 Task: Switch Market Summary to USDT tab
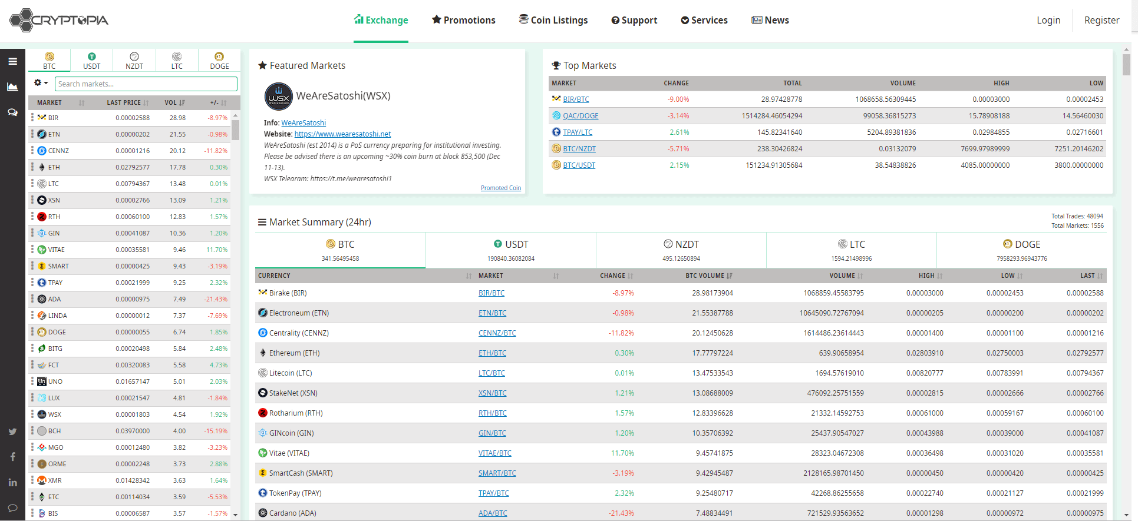click(511, 250)
